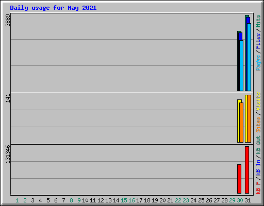The width and height of the screenshot is (264, 206).
Task: Click day 23 on the x-axis
Action: click(186, 200)
